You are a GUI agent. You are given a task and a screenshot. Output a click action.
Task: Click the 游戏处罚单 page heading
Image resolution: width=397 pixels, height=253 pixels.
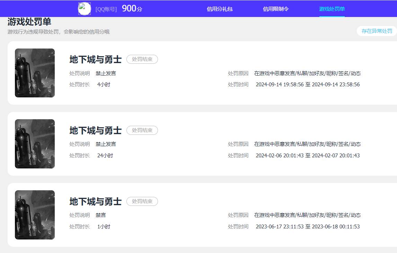pyautogui.click(x=29, y=22)
